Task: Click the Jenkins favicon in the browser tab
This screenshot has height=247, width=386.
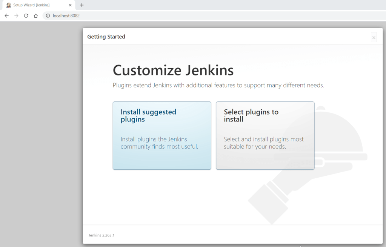Action: click(x=8, y=5)
